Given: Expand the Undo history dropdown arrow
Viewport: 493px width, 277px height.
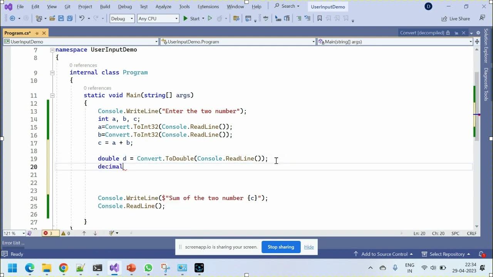Looking at the screenshot, I should pyautogui.click(x=89, y=18).
